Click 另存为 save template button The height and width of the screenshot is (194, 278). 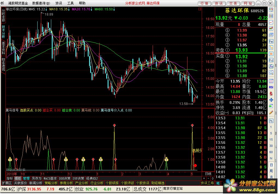pos(37,178)
